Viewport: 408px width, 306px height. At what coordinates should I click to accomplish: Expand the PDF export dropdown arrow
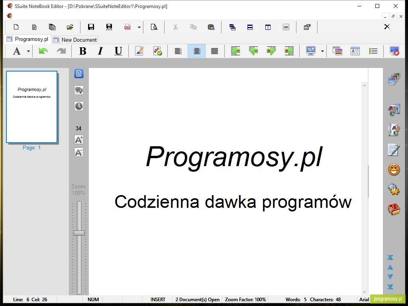click(x=139, y=27)
